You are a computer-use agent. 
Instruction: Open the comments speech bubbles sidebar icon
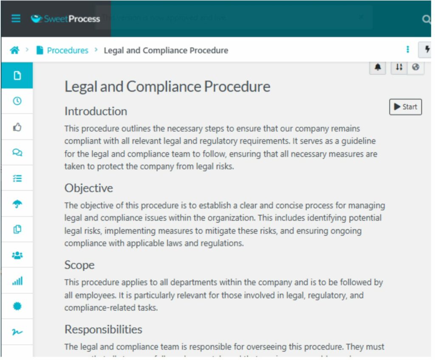17,152
